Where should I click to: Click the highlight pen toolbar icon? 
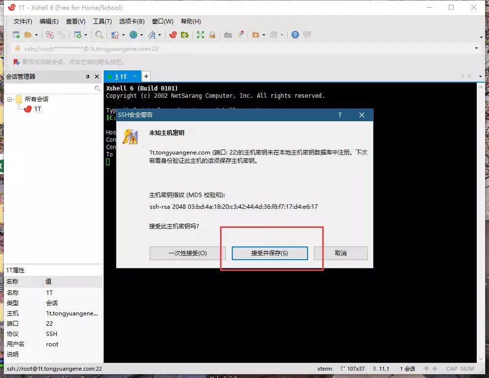pyautogui.click(x=240, y=34)
